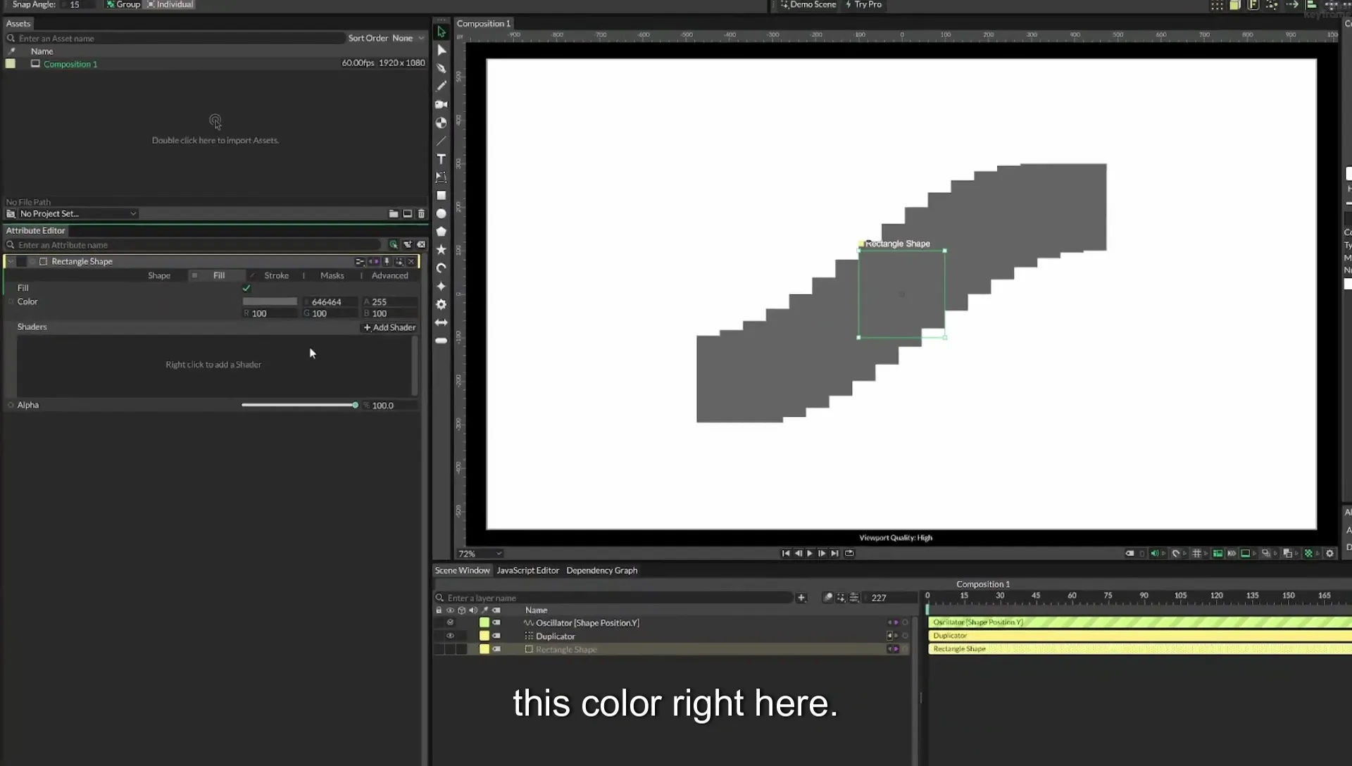Open the 72% zoom level dropdown
1352x766 pixels.
click(x=480, y=553)
